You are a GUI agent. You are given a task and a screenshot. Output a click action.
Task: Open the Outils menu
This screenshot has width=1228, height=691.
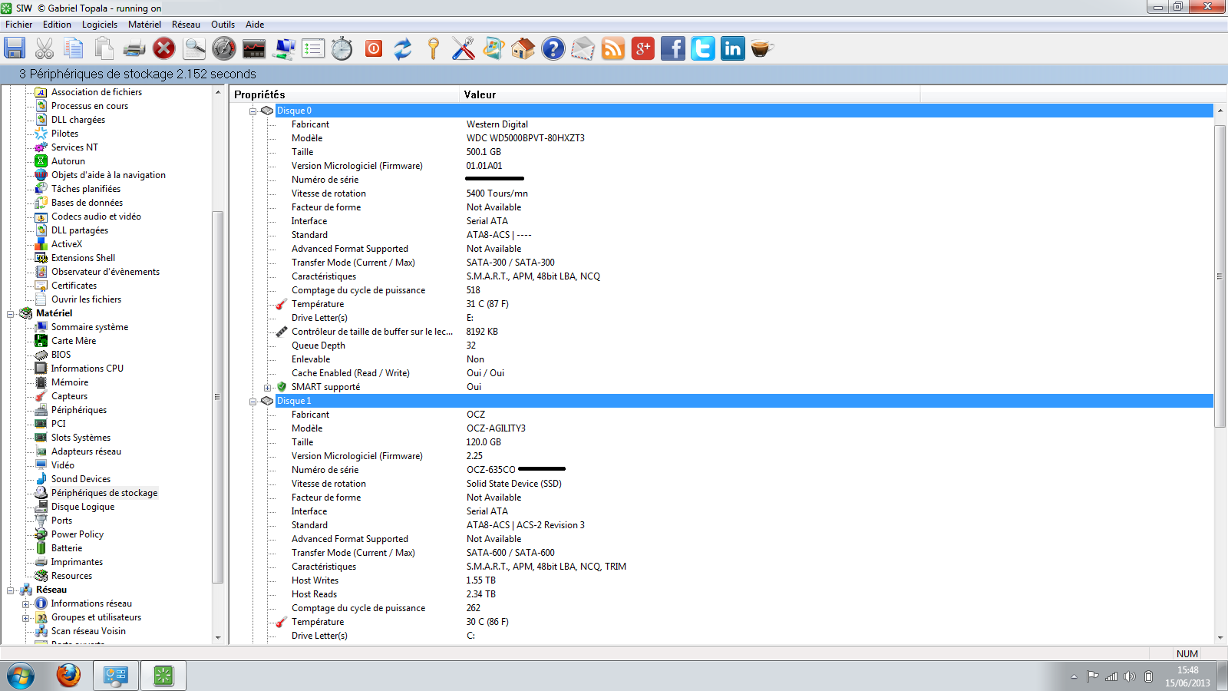tap(223, 25)
